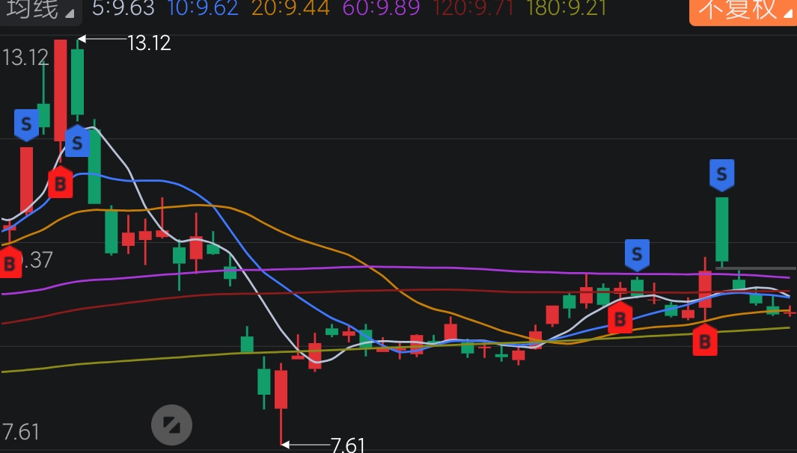This screenshot has width=797, height=453.
Task: Select the olive 180:9.21 moving average value
Action: (567, 8)
